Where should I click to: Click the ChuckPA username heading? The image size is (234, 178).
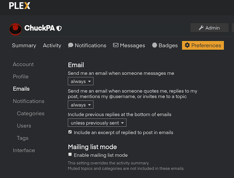pos(39,28)
